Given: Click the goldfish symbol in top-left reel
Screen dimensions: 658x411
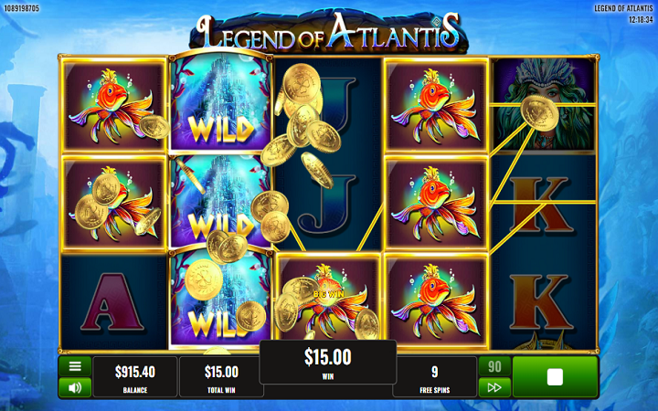Looking at the screenshot, I should pos(113,105).
